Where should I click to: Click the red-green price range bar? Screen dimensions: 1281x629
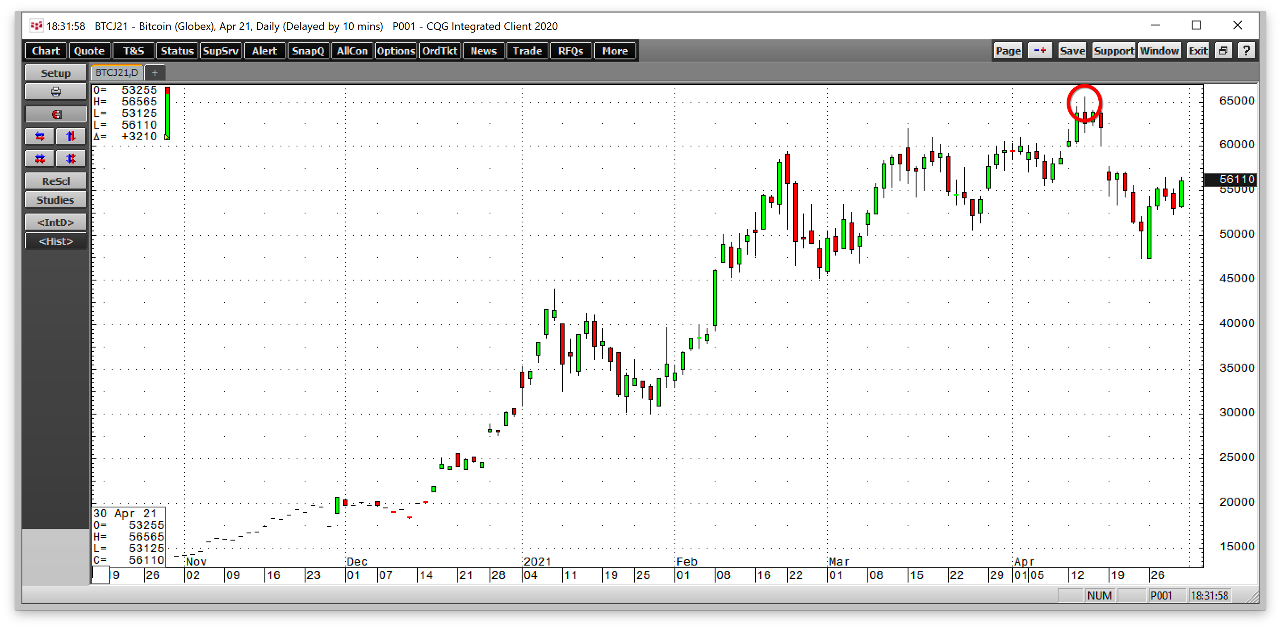click(167, 113)
